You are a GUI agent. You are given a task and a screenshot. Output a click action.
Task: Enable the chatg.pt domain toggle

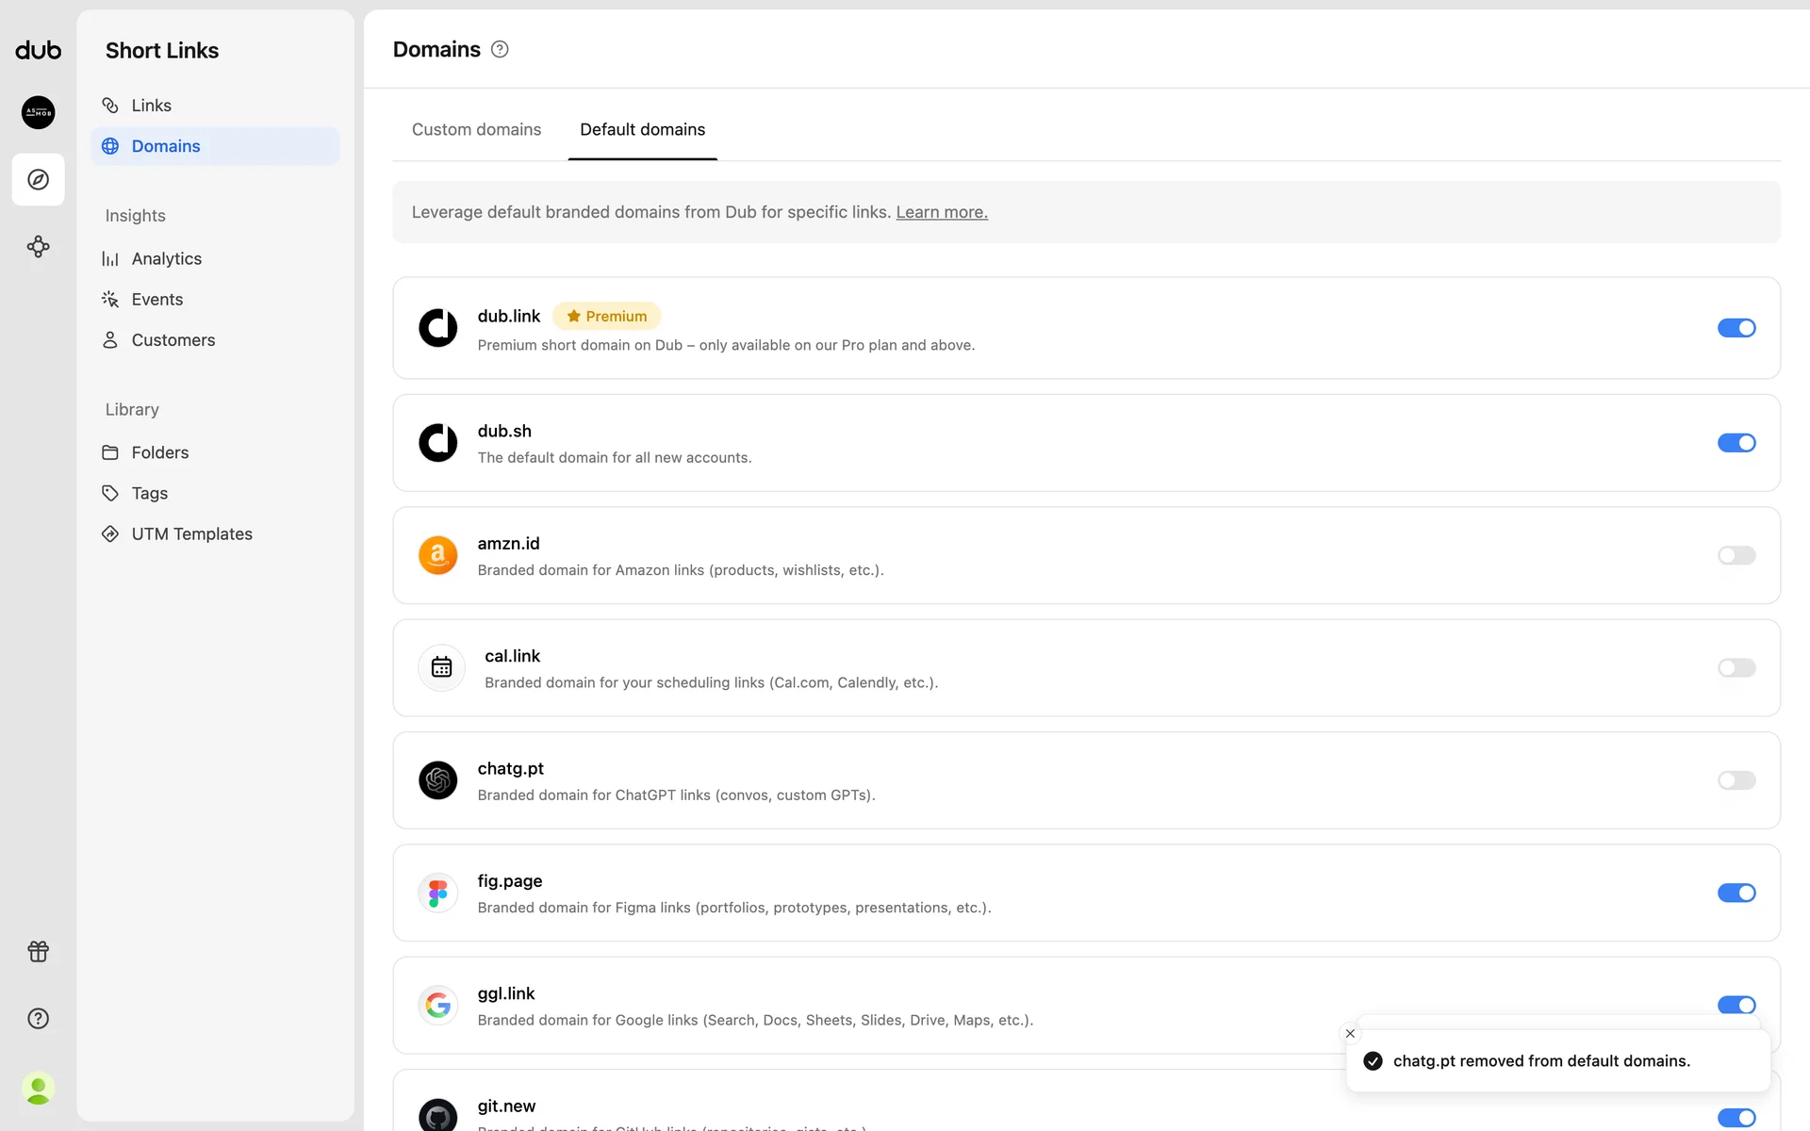(1736, 780)
